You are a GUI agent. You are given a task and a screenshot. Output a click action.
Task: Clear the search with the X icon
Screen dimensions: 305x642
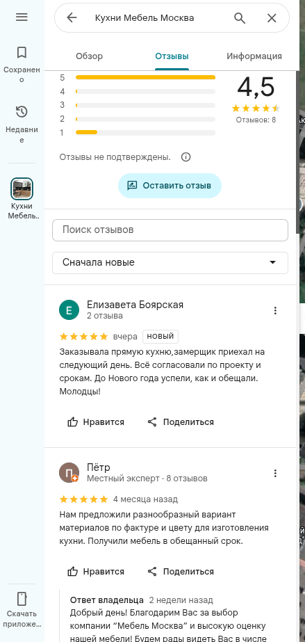pos(272,17)
